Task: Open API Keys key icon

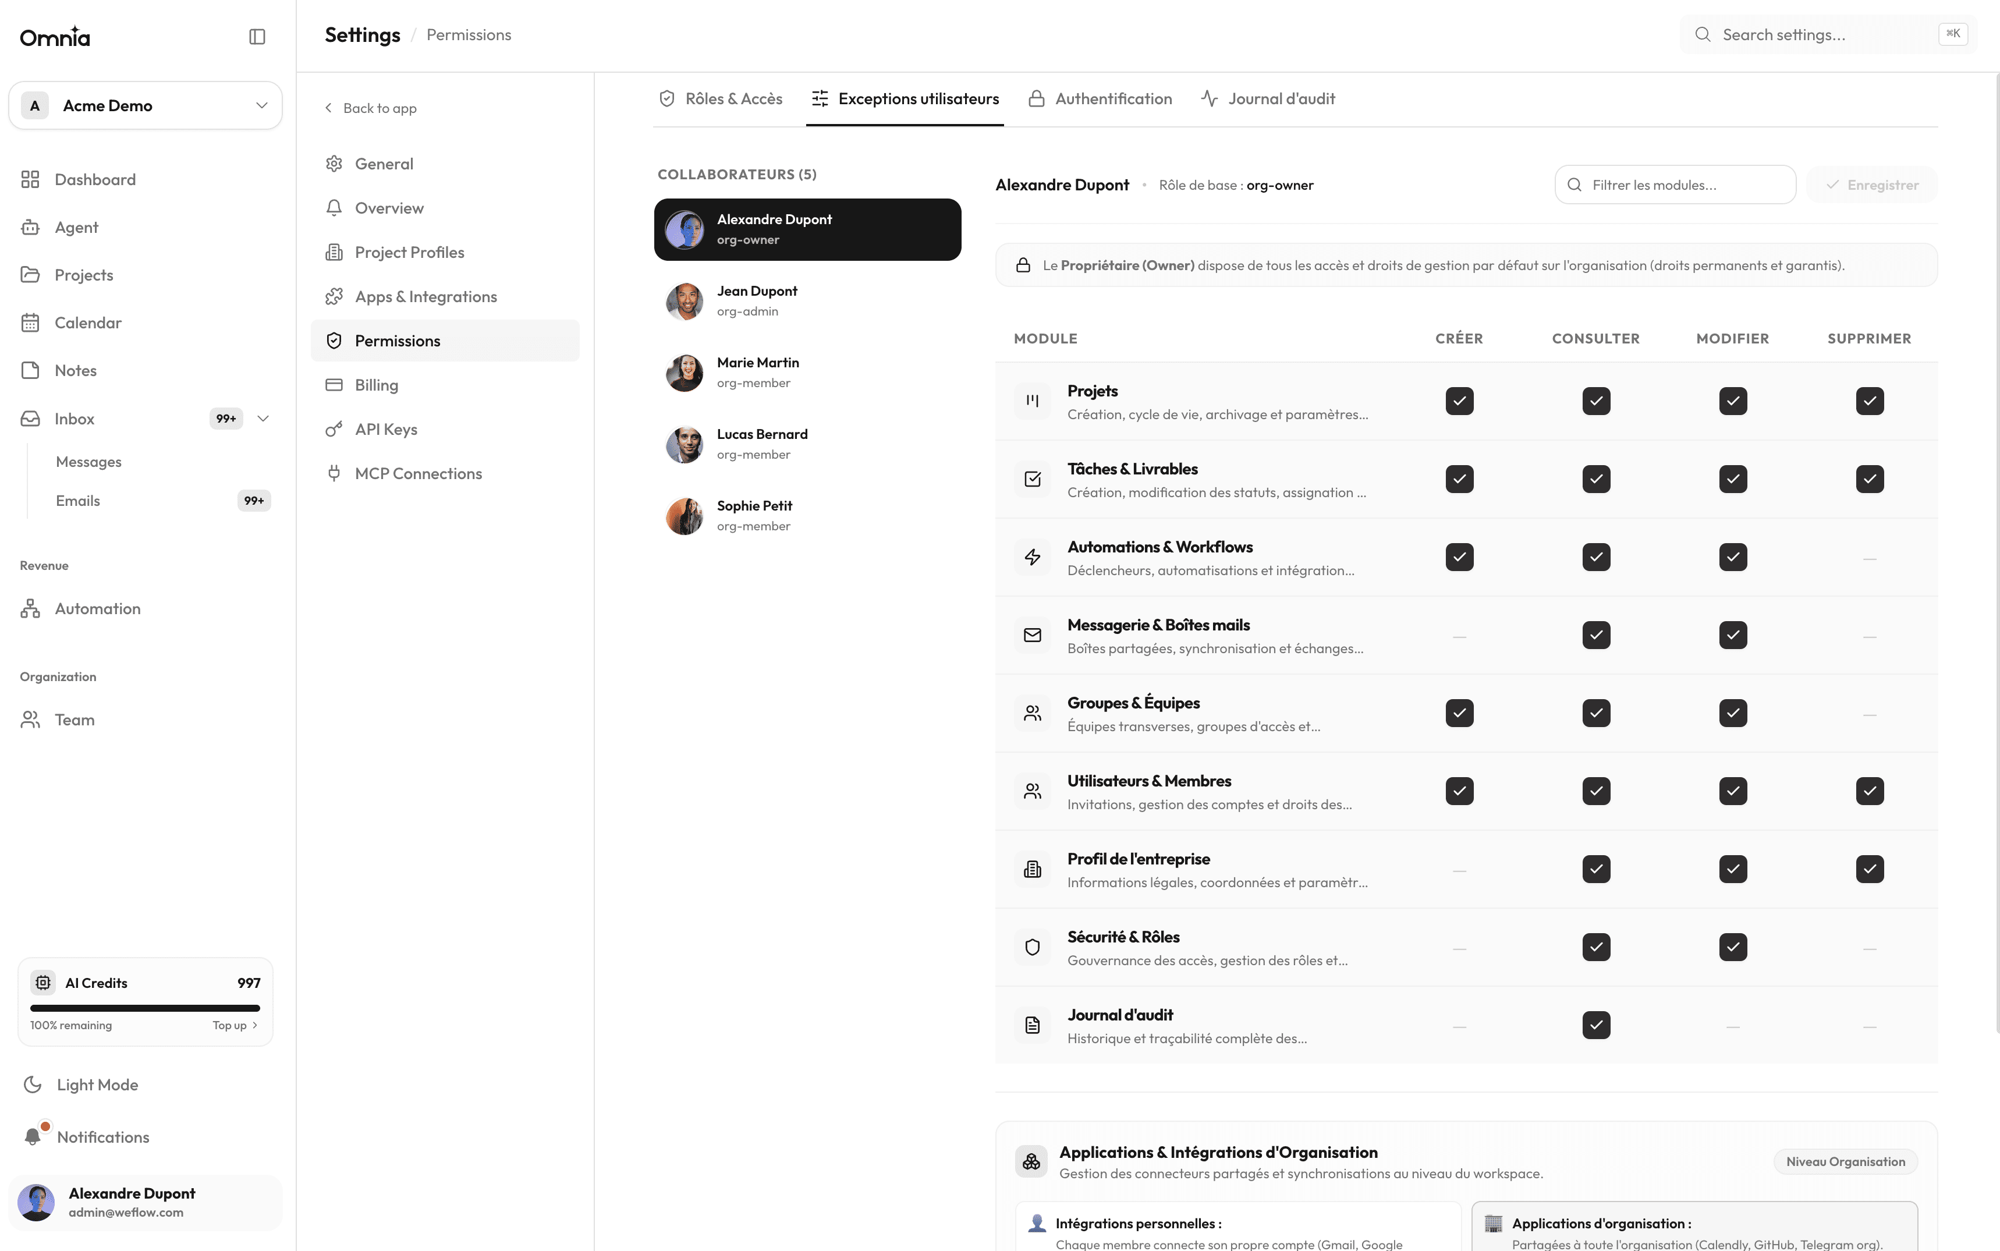Action: pyautogui.click(x=334, y=430)
